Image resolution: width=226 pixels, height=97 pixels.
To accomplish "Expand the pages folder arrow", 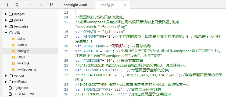I will (x=6, y=20).
